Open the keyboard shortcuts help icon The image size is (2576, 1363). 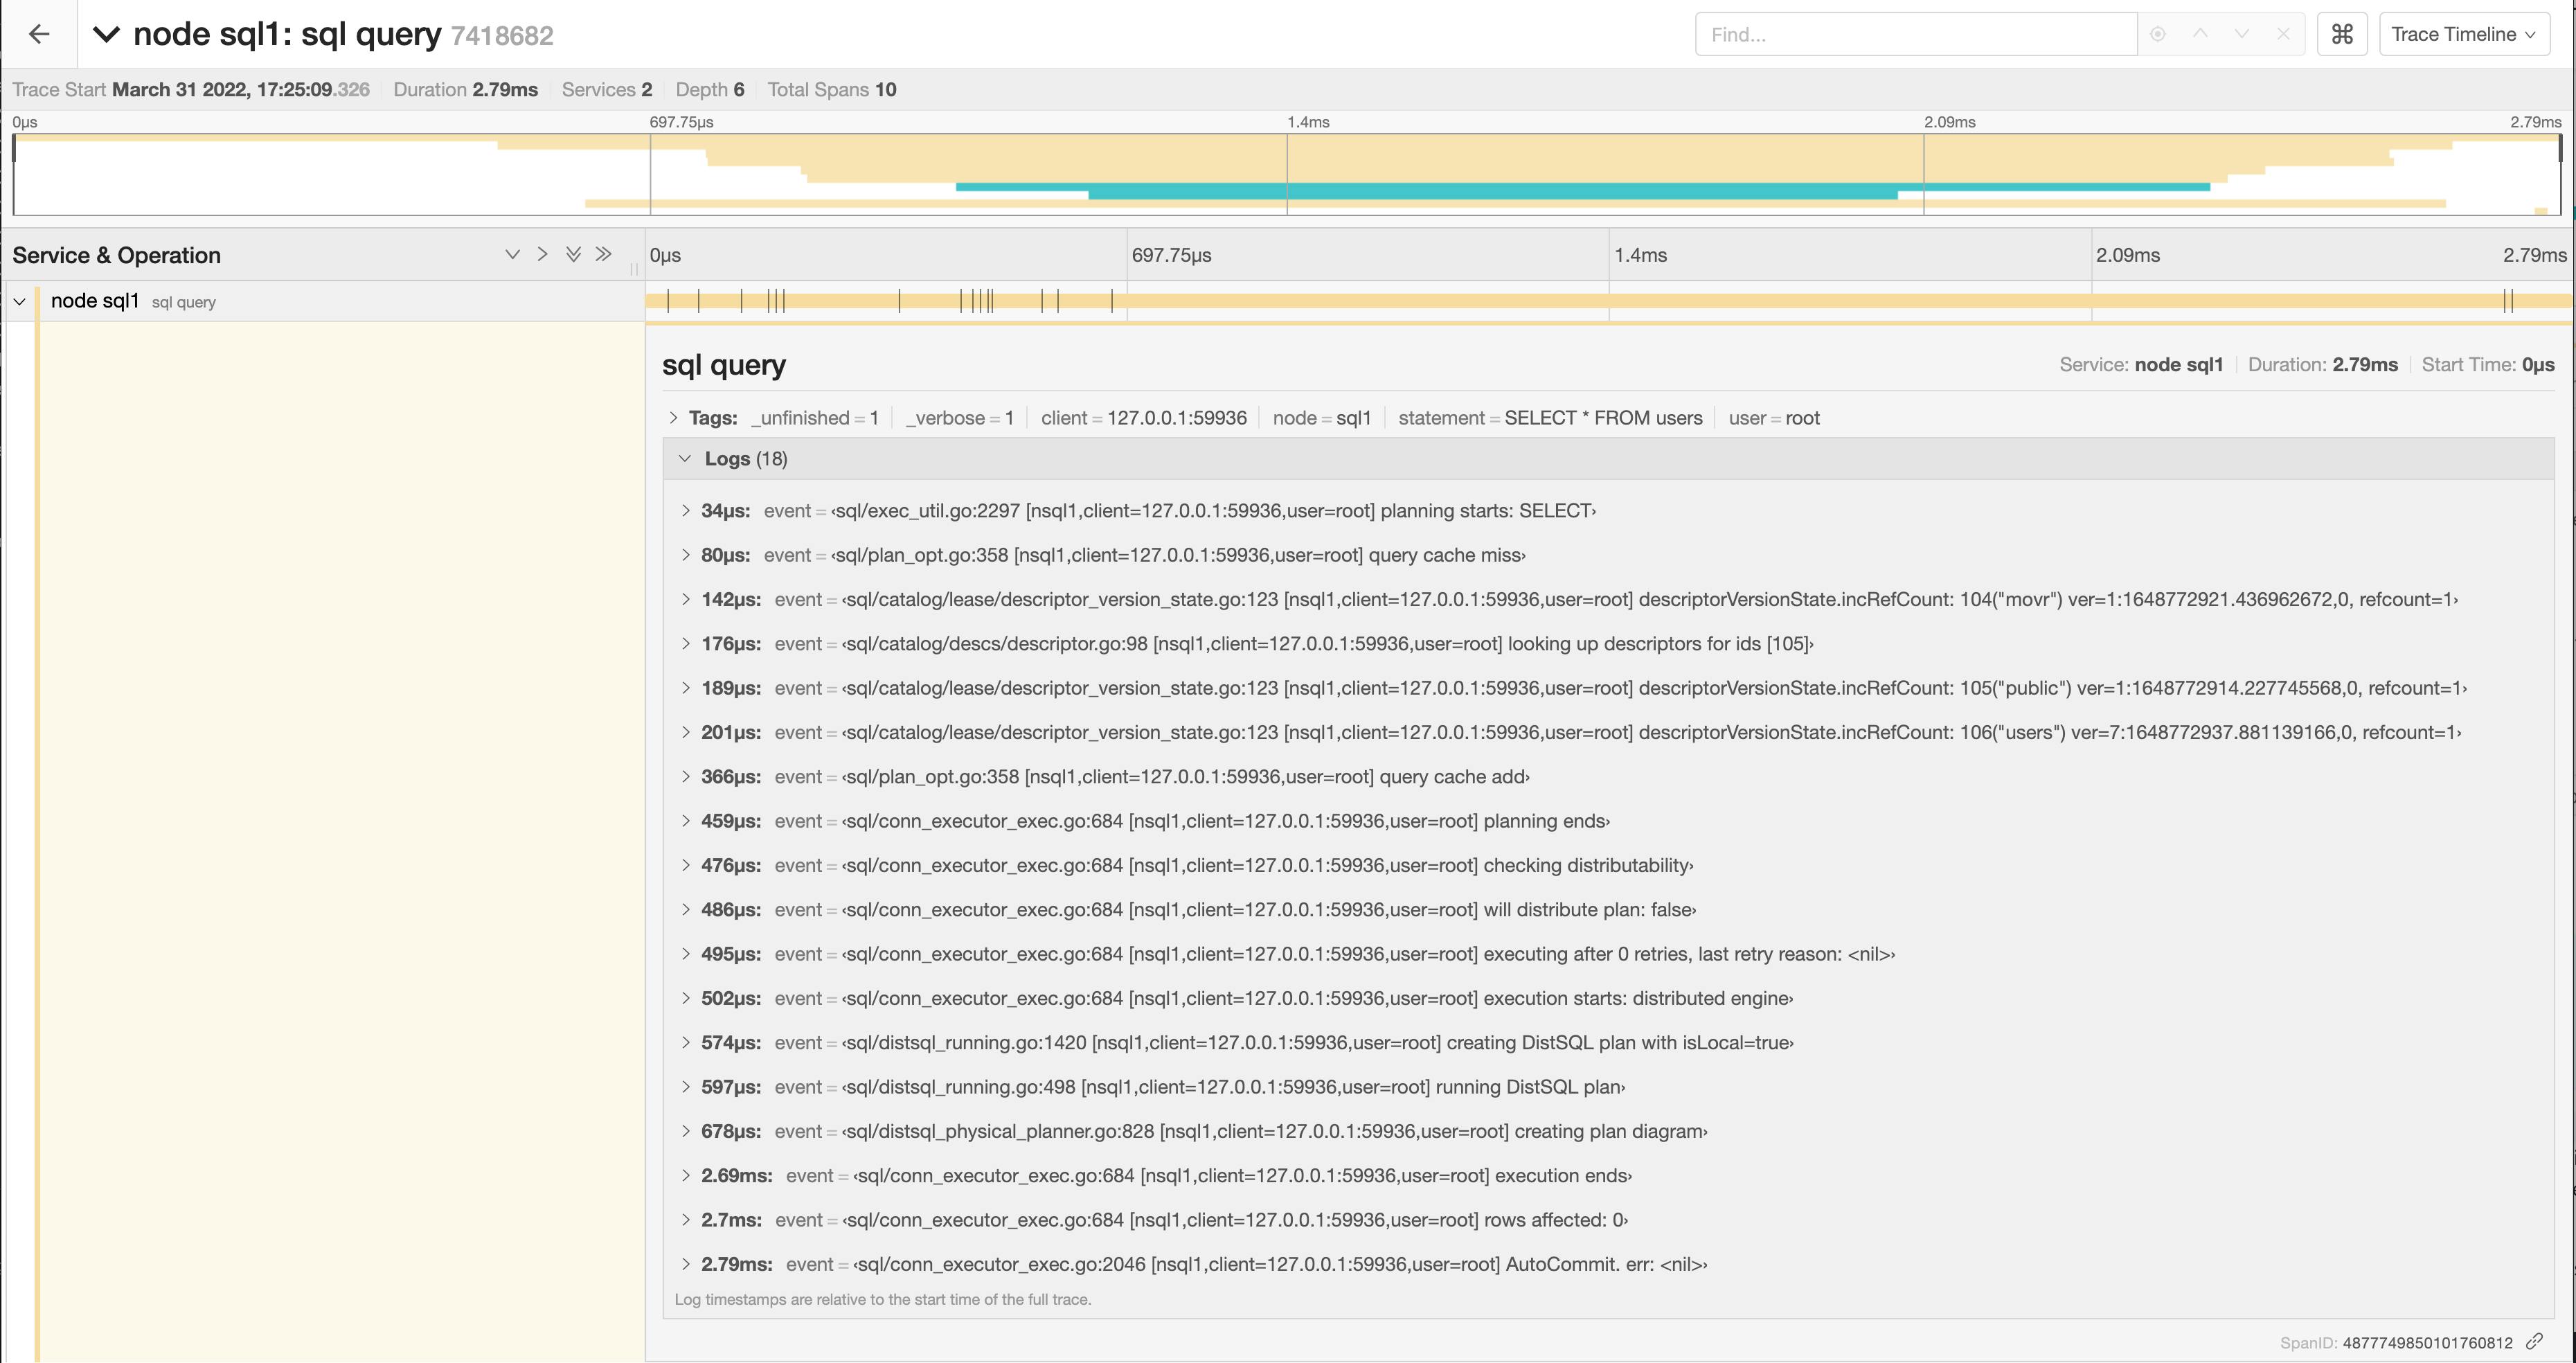coord(2342,33)
